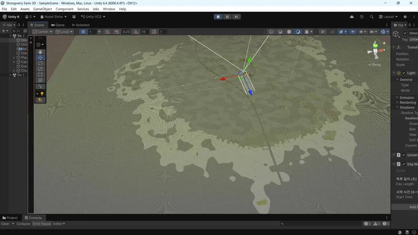This screenshot has width=418, height=235.
Task: Click the auto-generate lighting status icon
Action: pyautogui.click(x=407, y=233)
